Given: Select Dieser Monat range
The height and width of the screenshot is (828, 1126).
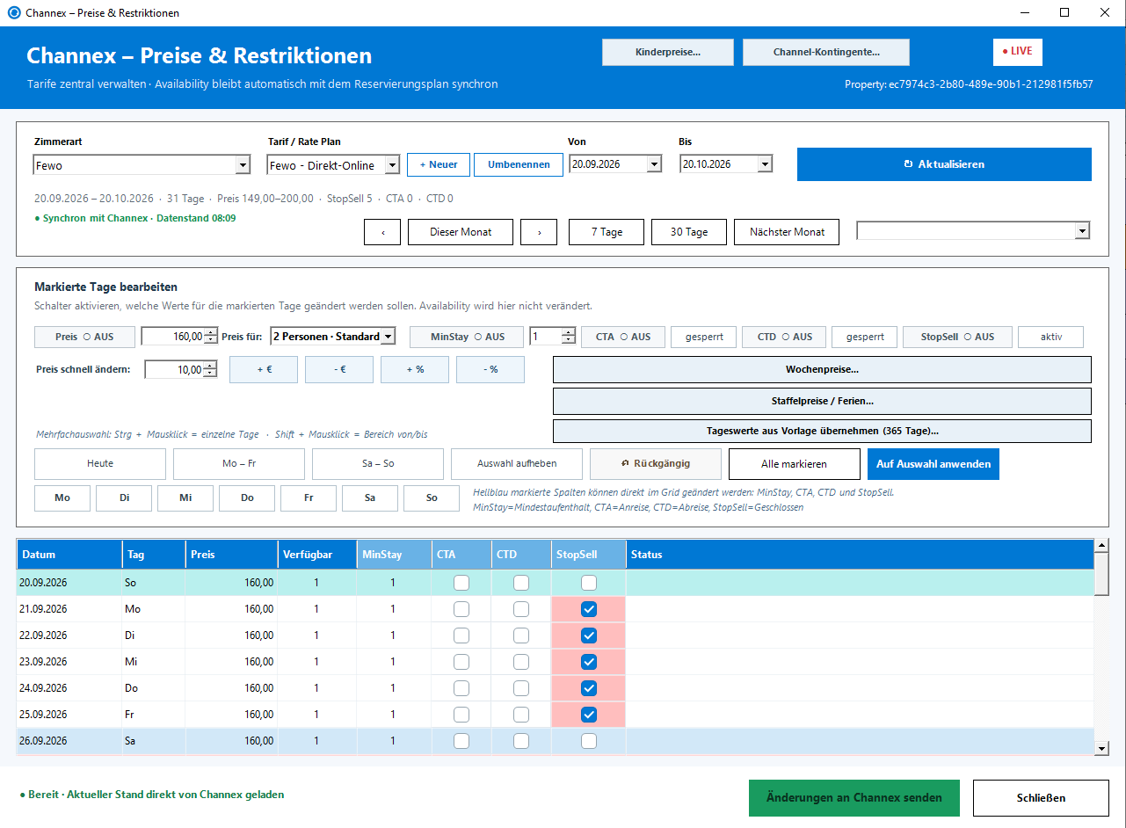Looking at the screenshot, I should coord(461,232).
